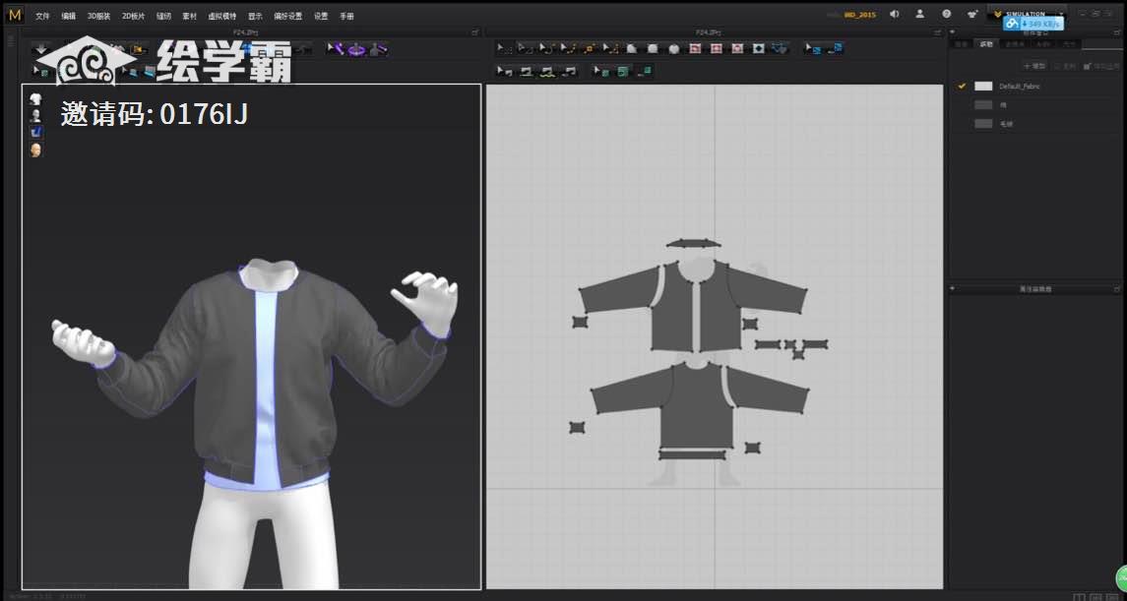
Task: Select the Rectangle pattern tool
Action: point(653,48)
